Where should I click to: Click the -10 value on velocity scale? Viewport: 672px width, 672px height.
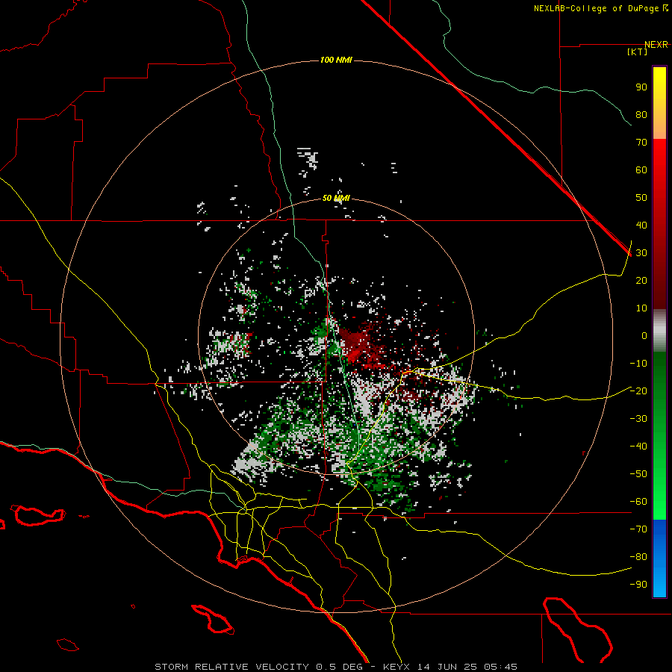click(x=638, y=364)
